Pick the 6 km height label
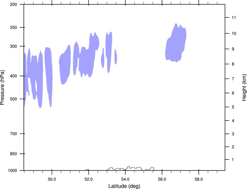The image size is (247, 189). point(233,93)
